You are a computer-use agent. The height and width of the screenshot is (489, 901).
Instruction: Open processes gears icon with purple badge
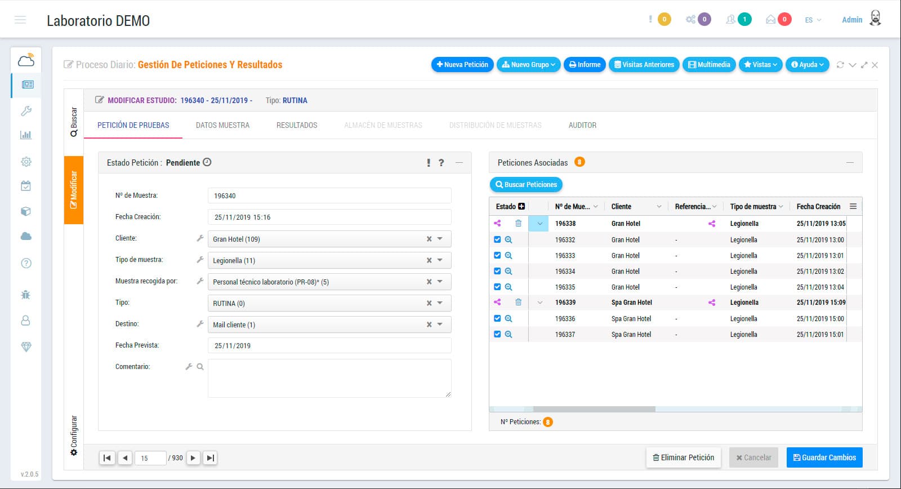coord(698,19)
